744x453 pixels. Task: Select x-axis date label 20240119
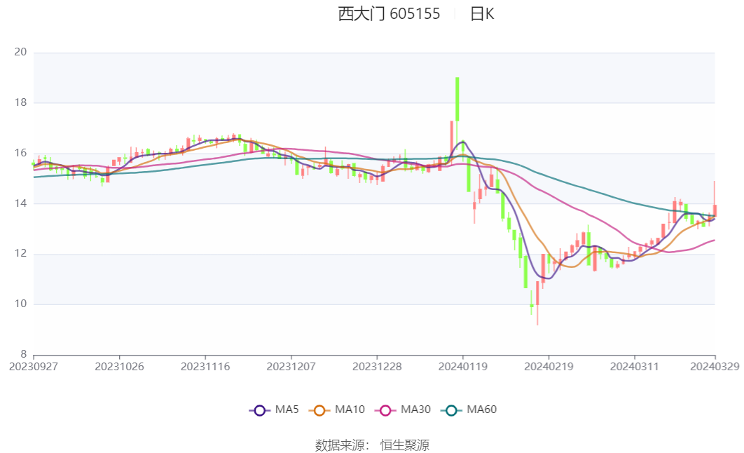463,367
